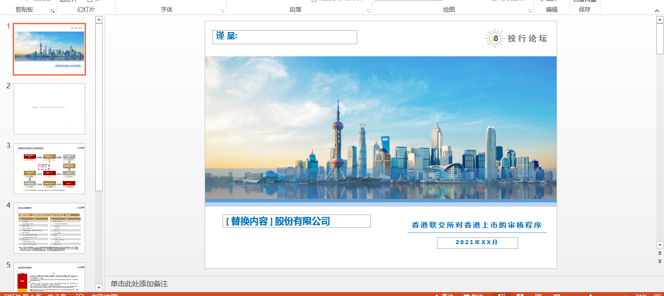Screen dimensions: 664x296
Task: Click the [替换内容]股份有限公司 text box
Action: click(x=297, y=221)
